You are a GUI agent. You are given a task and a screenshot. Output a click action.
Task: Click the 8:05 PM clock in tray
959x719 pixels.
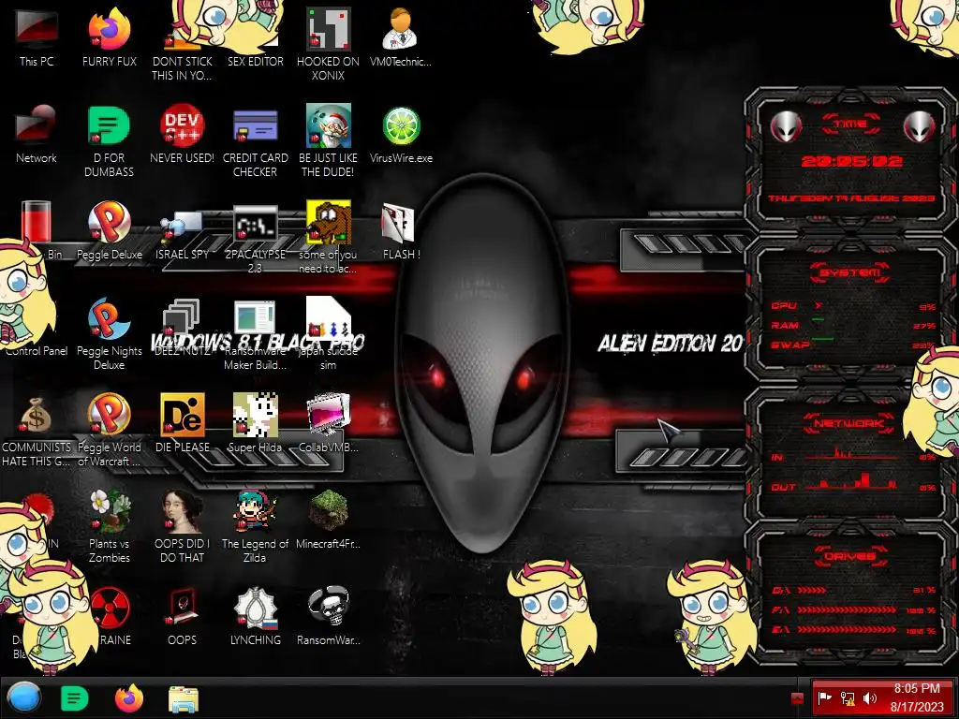pos(917,697)
